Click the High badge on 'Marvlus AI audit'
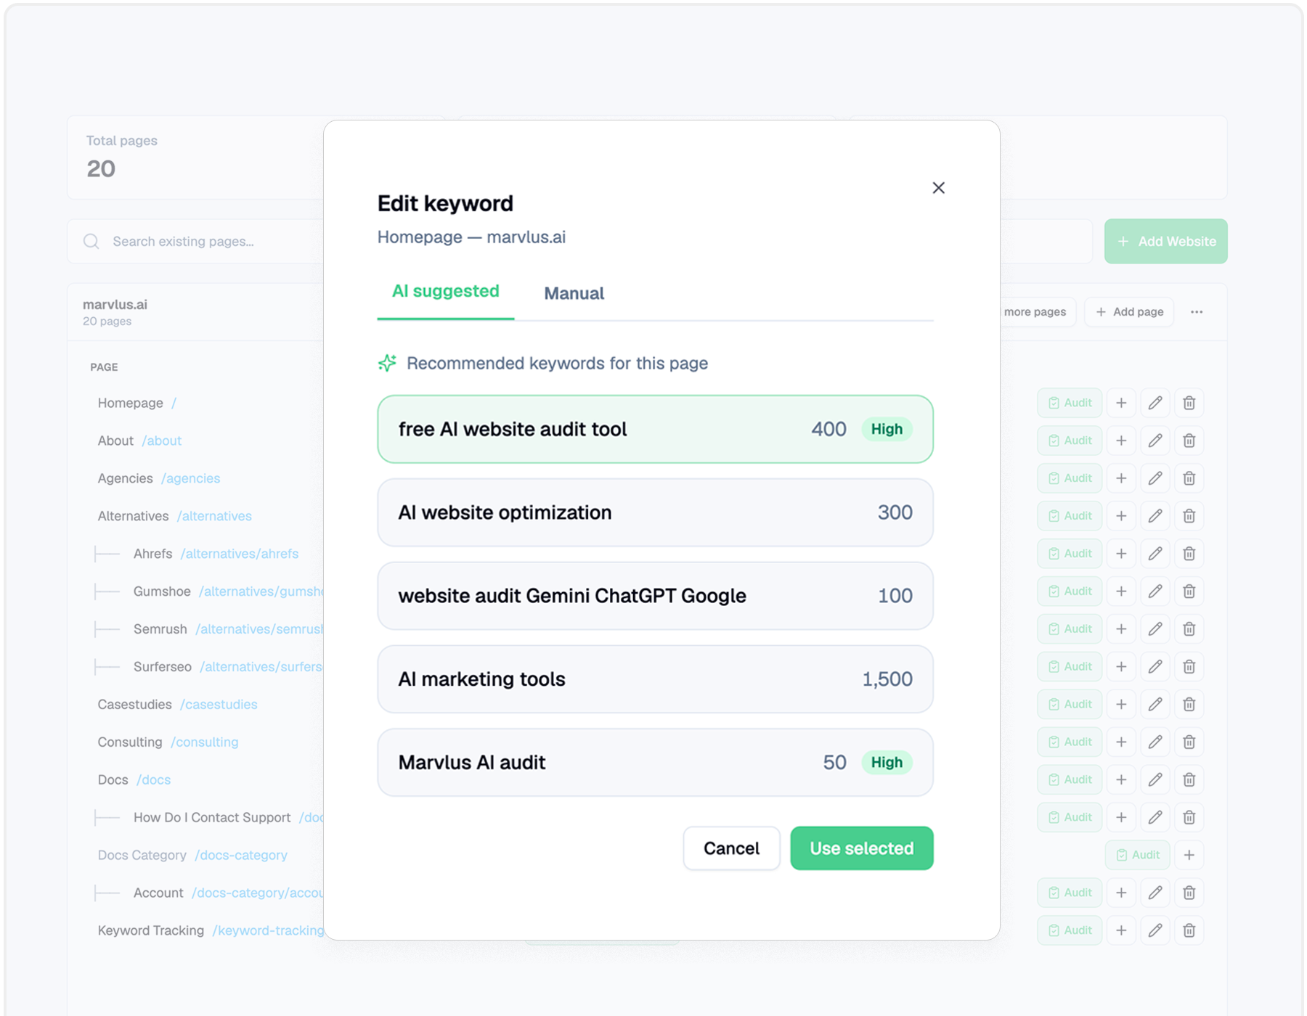 pos(887,762)
